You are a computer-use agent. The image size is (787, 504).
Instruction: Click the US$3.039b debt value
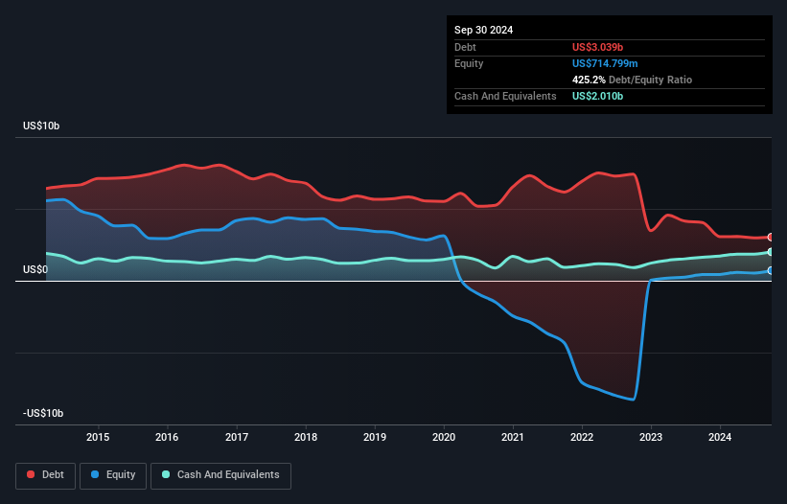pyautogui.click(x=598, y=47)
